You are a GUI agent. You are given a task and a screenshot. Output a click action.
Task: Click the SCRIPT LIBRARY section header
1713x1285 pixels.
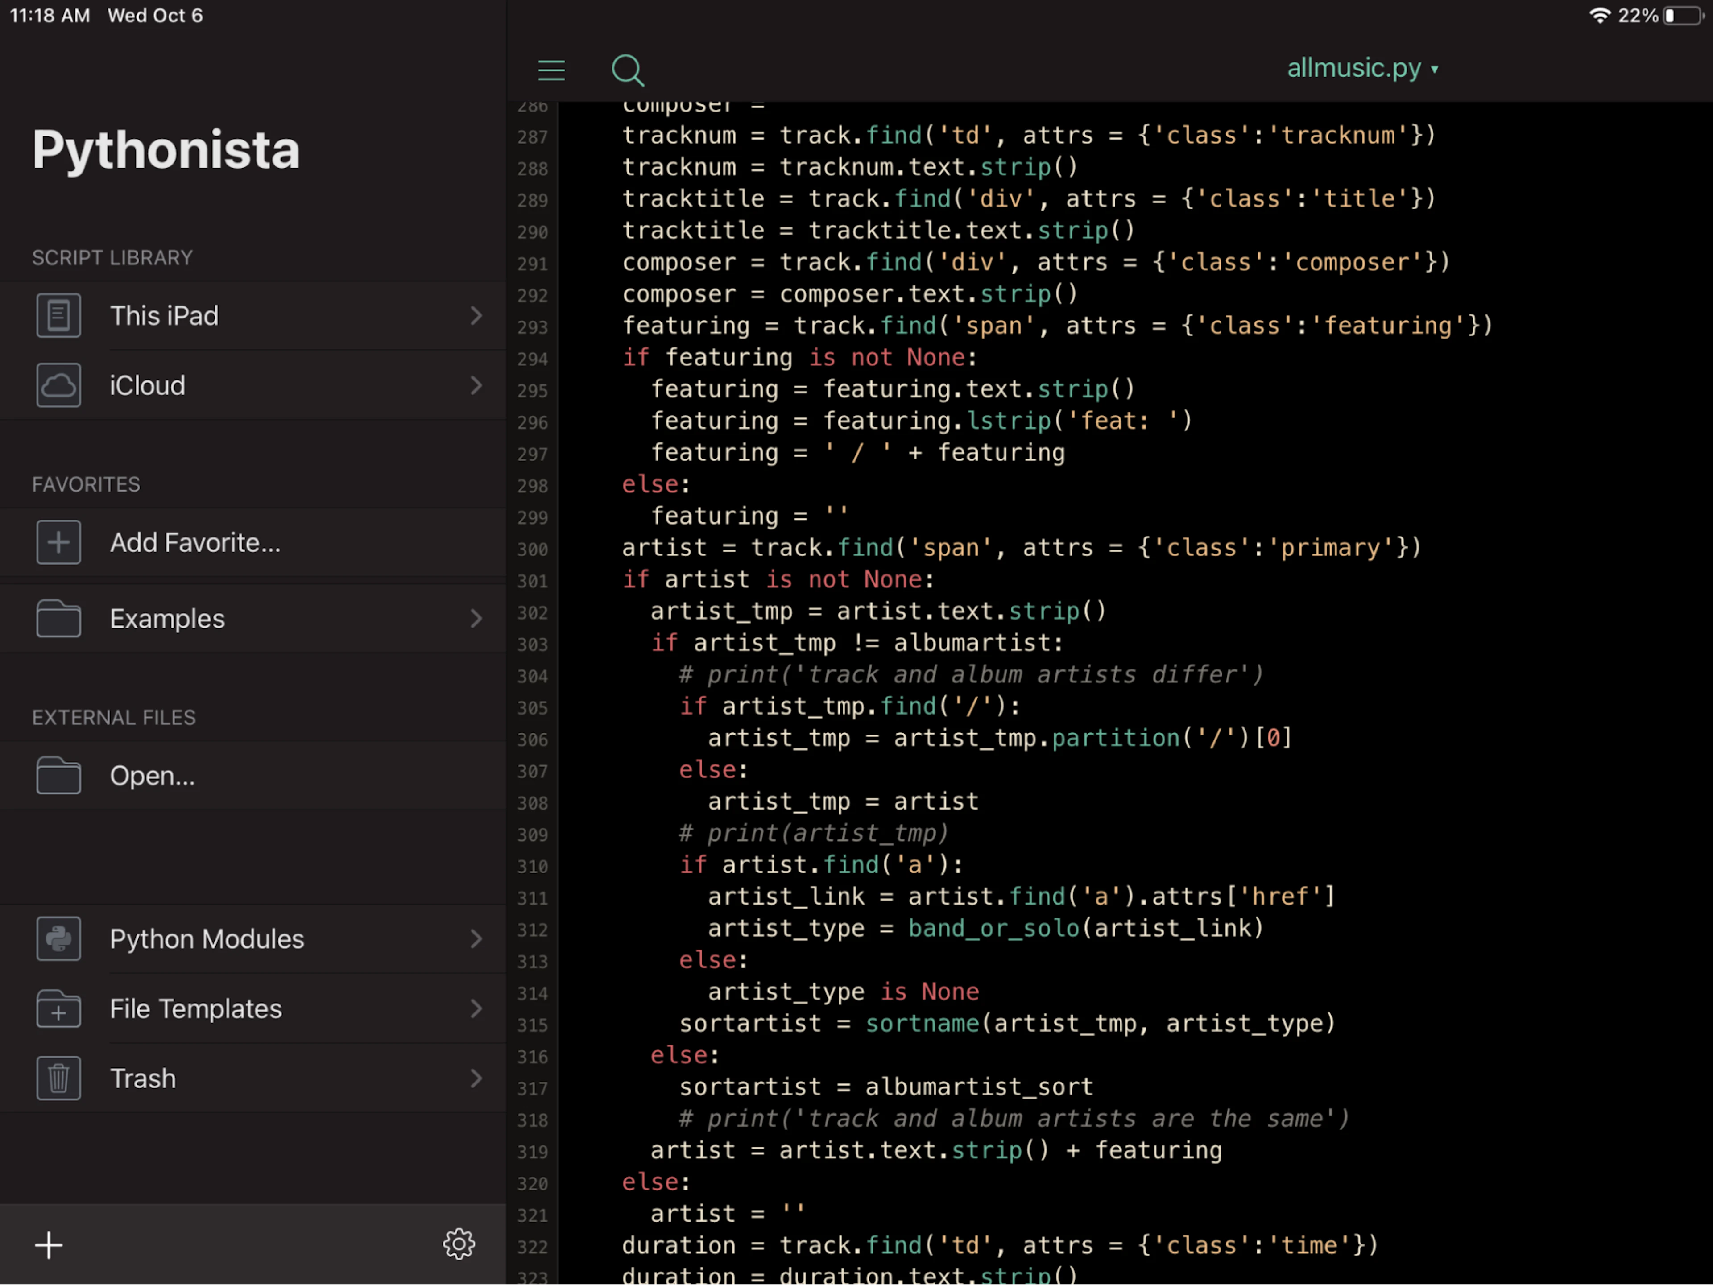tap(112, 258)
